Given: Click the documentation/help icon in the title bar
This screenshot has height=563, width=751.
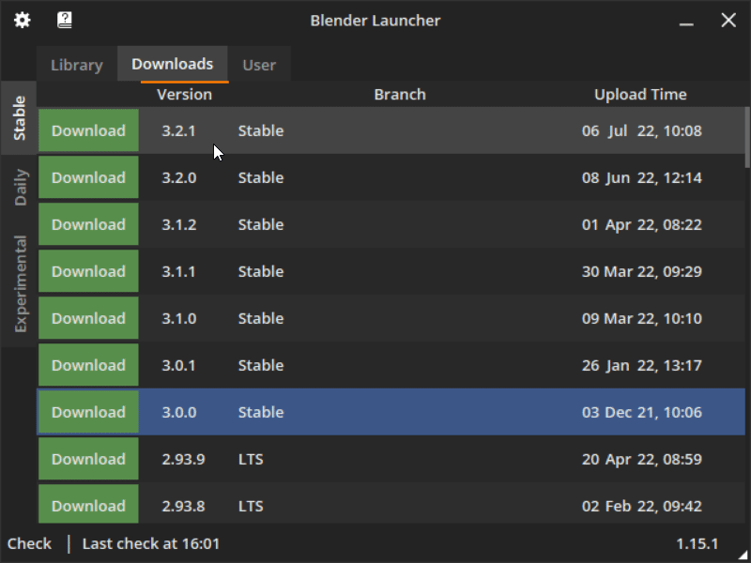Looking at the screenshot, I should click(x=64, y=20).
